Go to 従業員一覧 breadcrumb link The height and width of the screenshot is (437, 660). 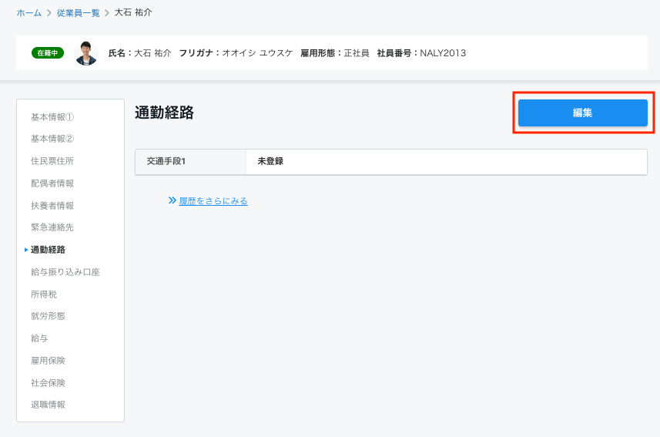pyautogui.click(x=79, y=13)
